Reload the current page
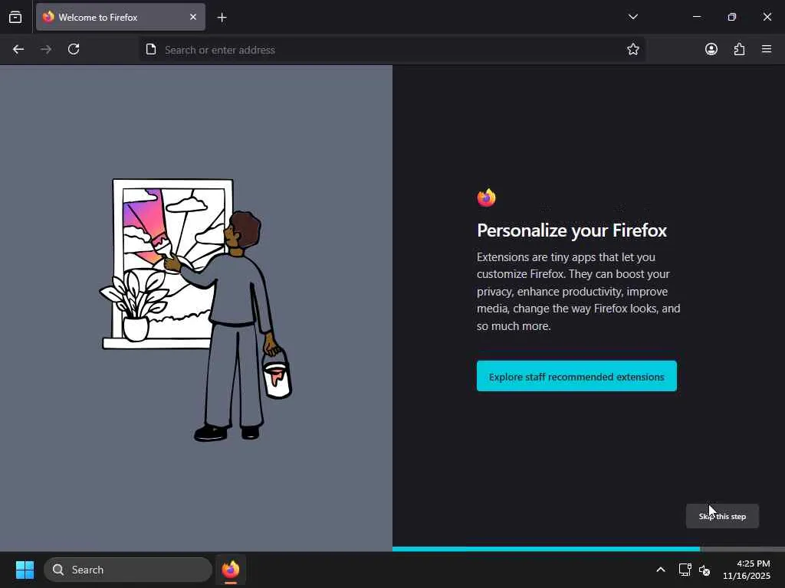This screenshot has width=785, height=588. click(x=74, y=49)
